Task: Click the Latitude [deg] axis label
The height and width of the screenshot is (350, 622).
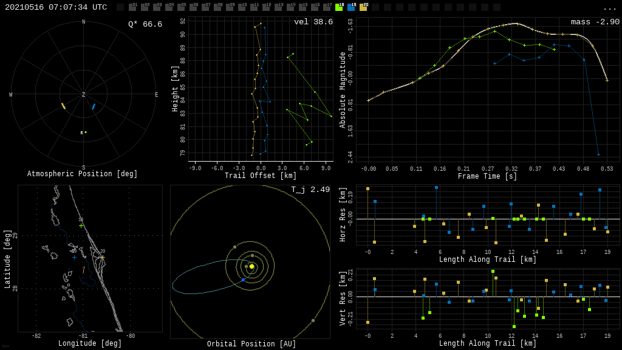Action: click(x=7, y=259)
